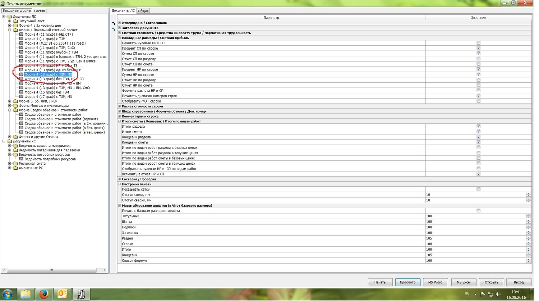Click the network icon in the system tray
The image size is (539, 301).
click(490, 294)
